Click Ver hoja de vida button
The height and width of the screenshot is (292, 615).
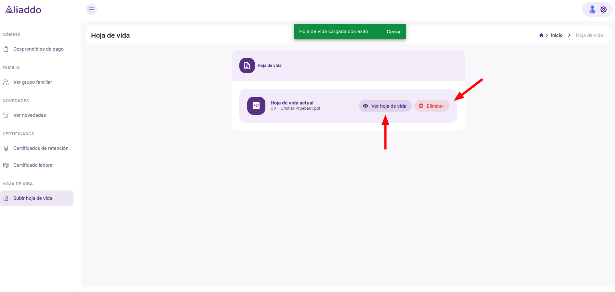[385, 106]
